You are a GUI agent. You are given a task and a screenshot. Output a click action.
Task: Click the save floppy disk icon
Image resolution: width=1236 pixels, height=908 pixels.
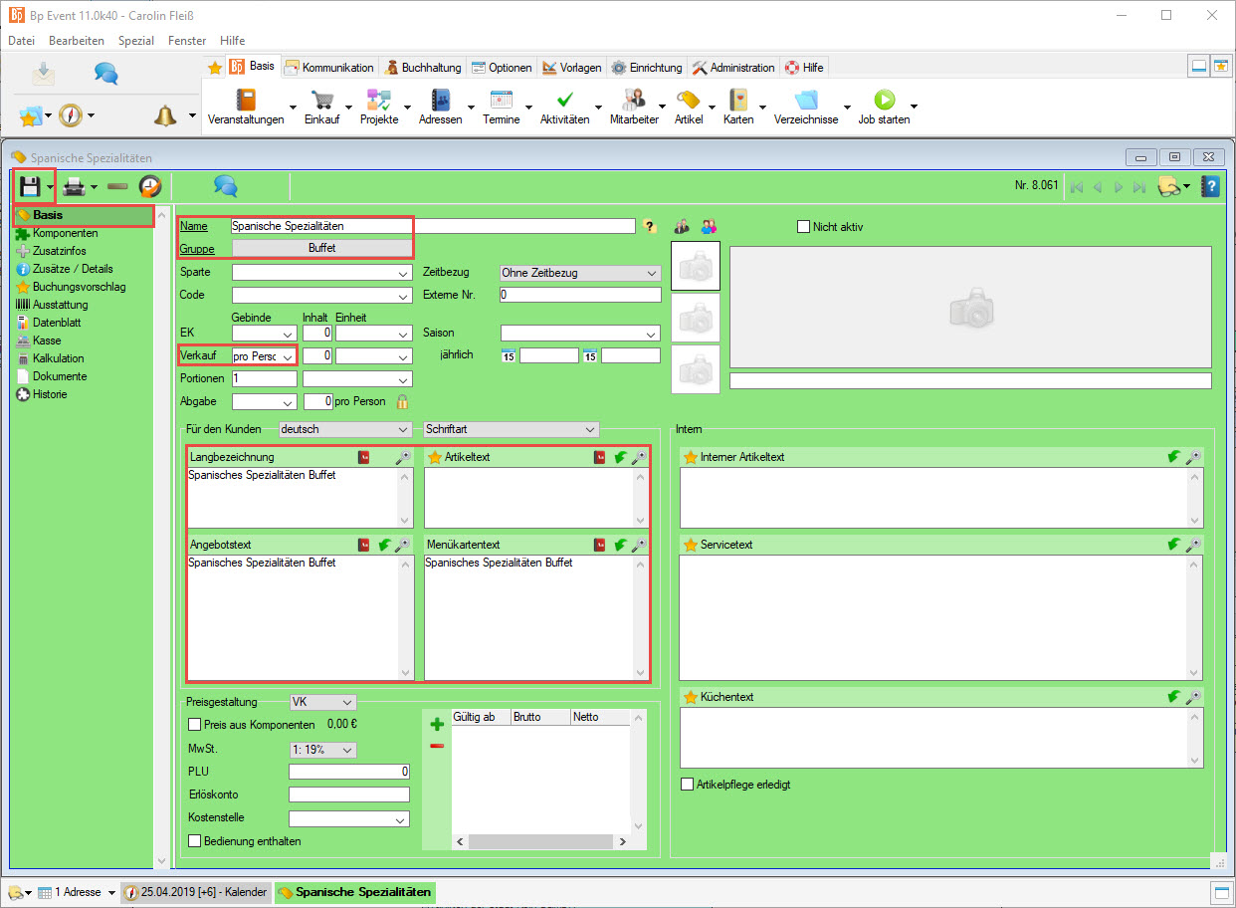30,186
